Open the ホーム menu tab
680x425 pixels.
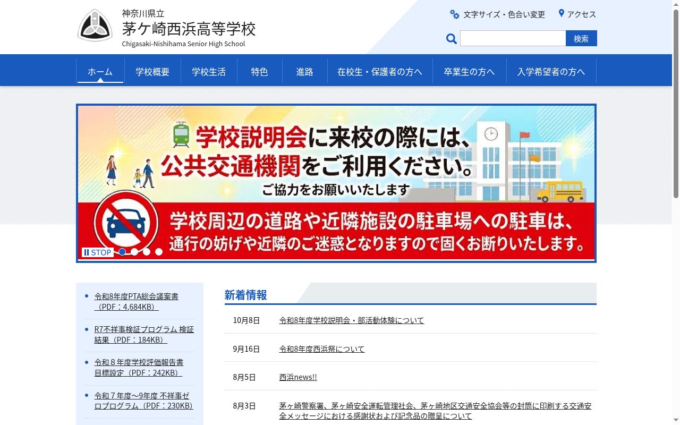tap(100, 71)
